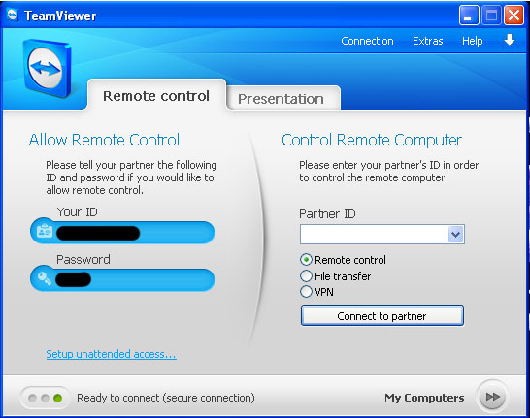The image size is (530, 418).
Task: Click the Allow Remote Control heading
Action: click(x=104, y=140)
